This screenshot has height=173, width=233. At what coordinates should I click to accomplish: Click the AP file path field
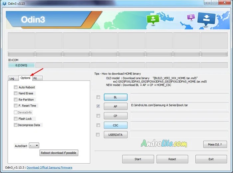(x=179, y=106)
